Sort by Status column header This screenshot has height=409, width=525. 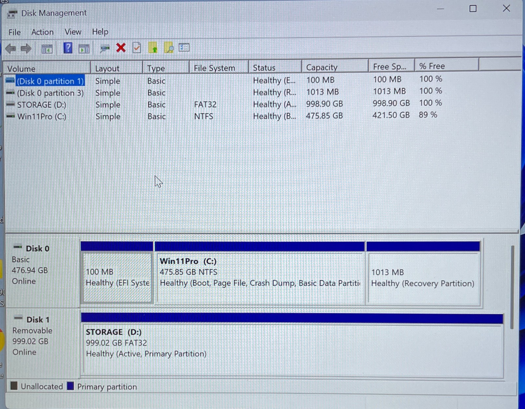275,67
